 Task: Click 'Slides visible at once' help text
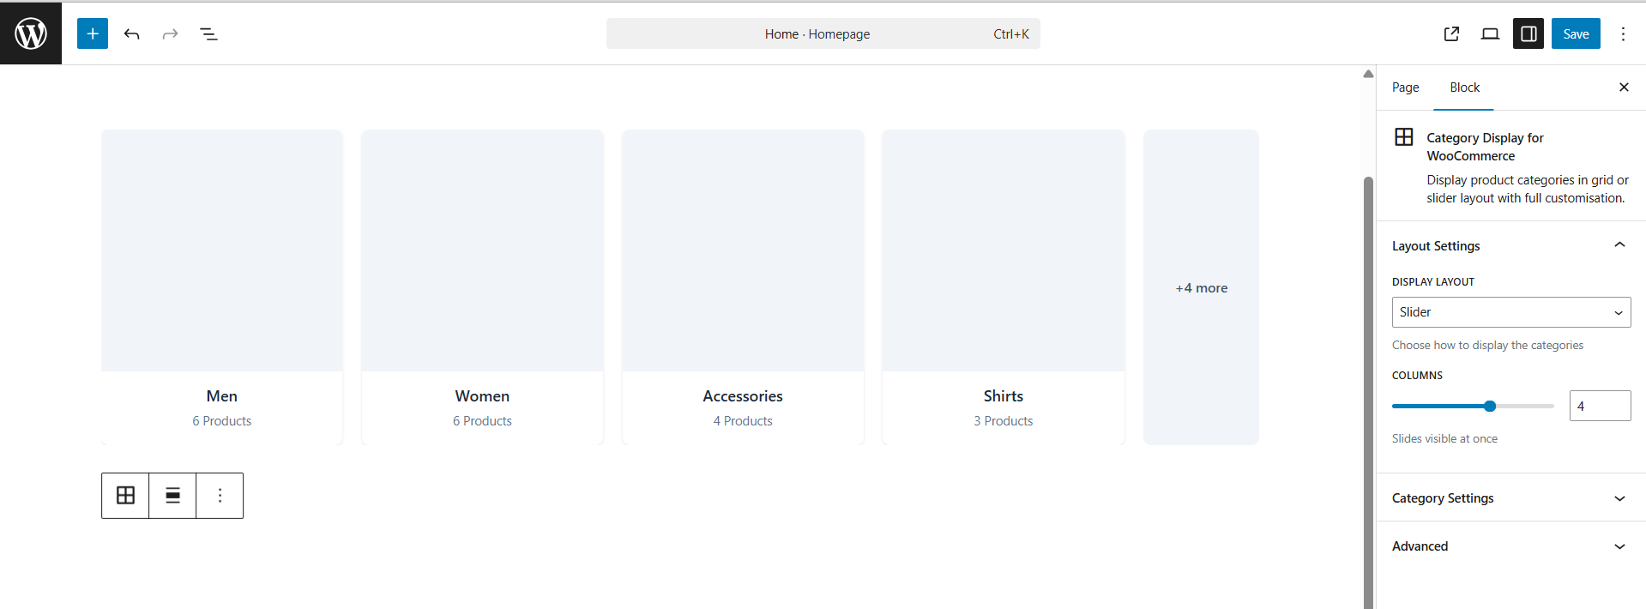pos(1444,438)
